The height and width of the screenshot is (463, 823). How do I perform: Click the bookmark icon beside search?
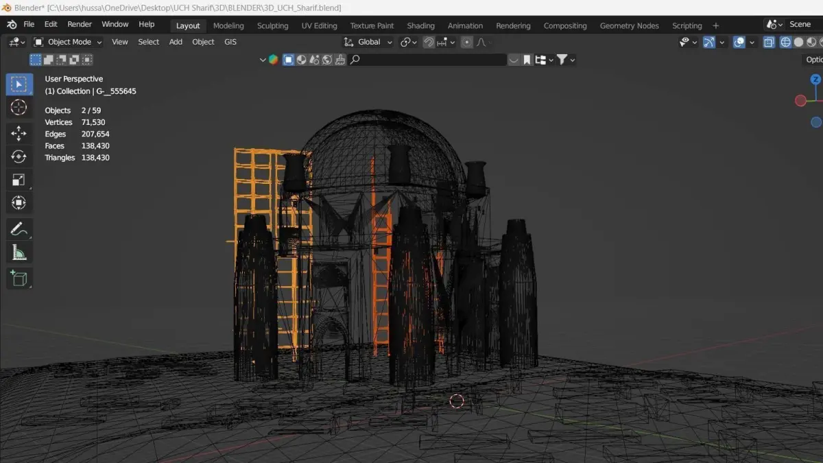coord(527,60)
